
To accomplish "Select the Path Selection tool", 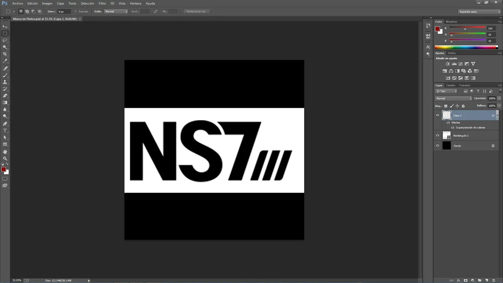I will [5, 137].
